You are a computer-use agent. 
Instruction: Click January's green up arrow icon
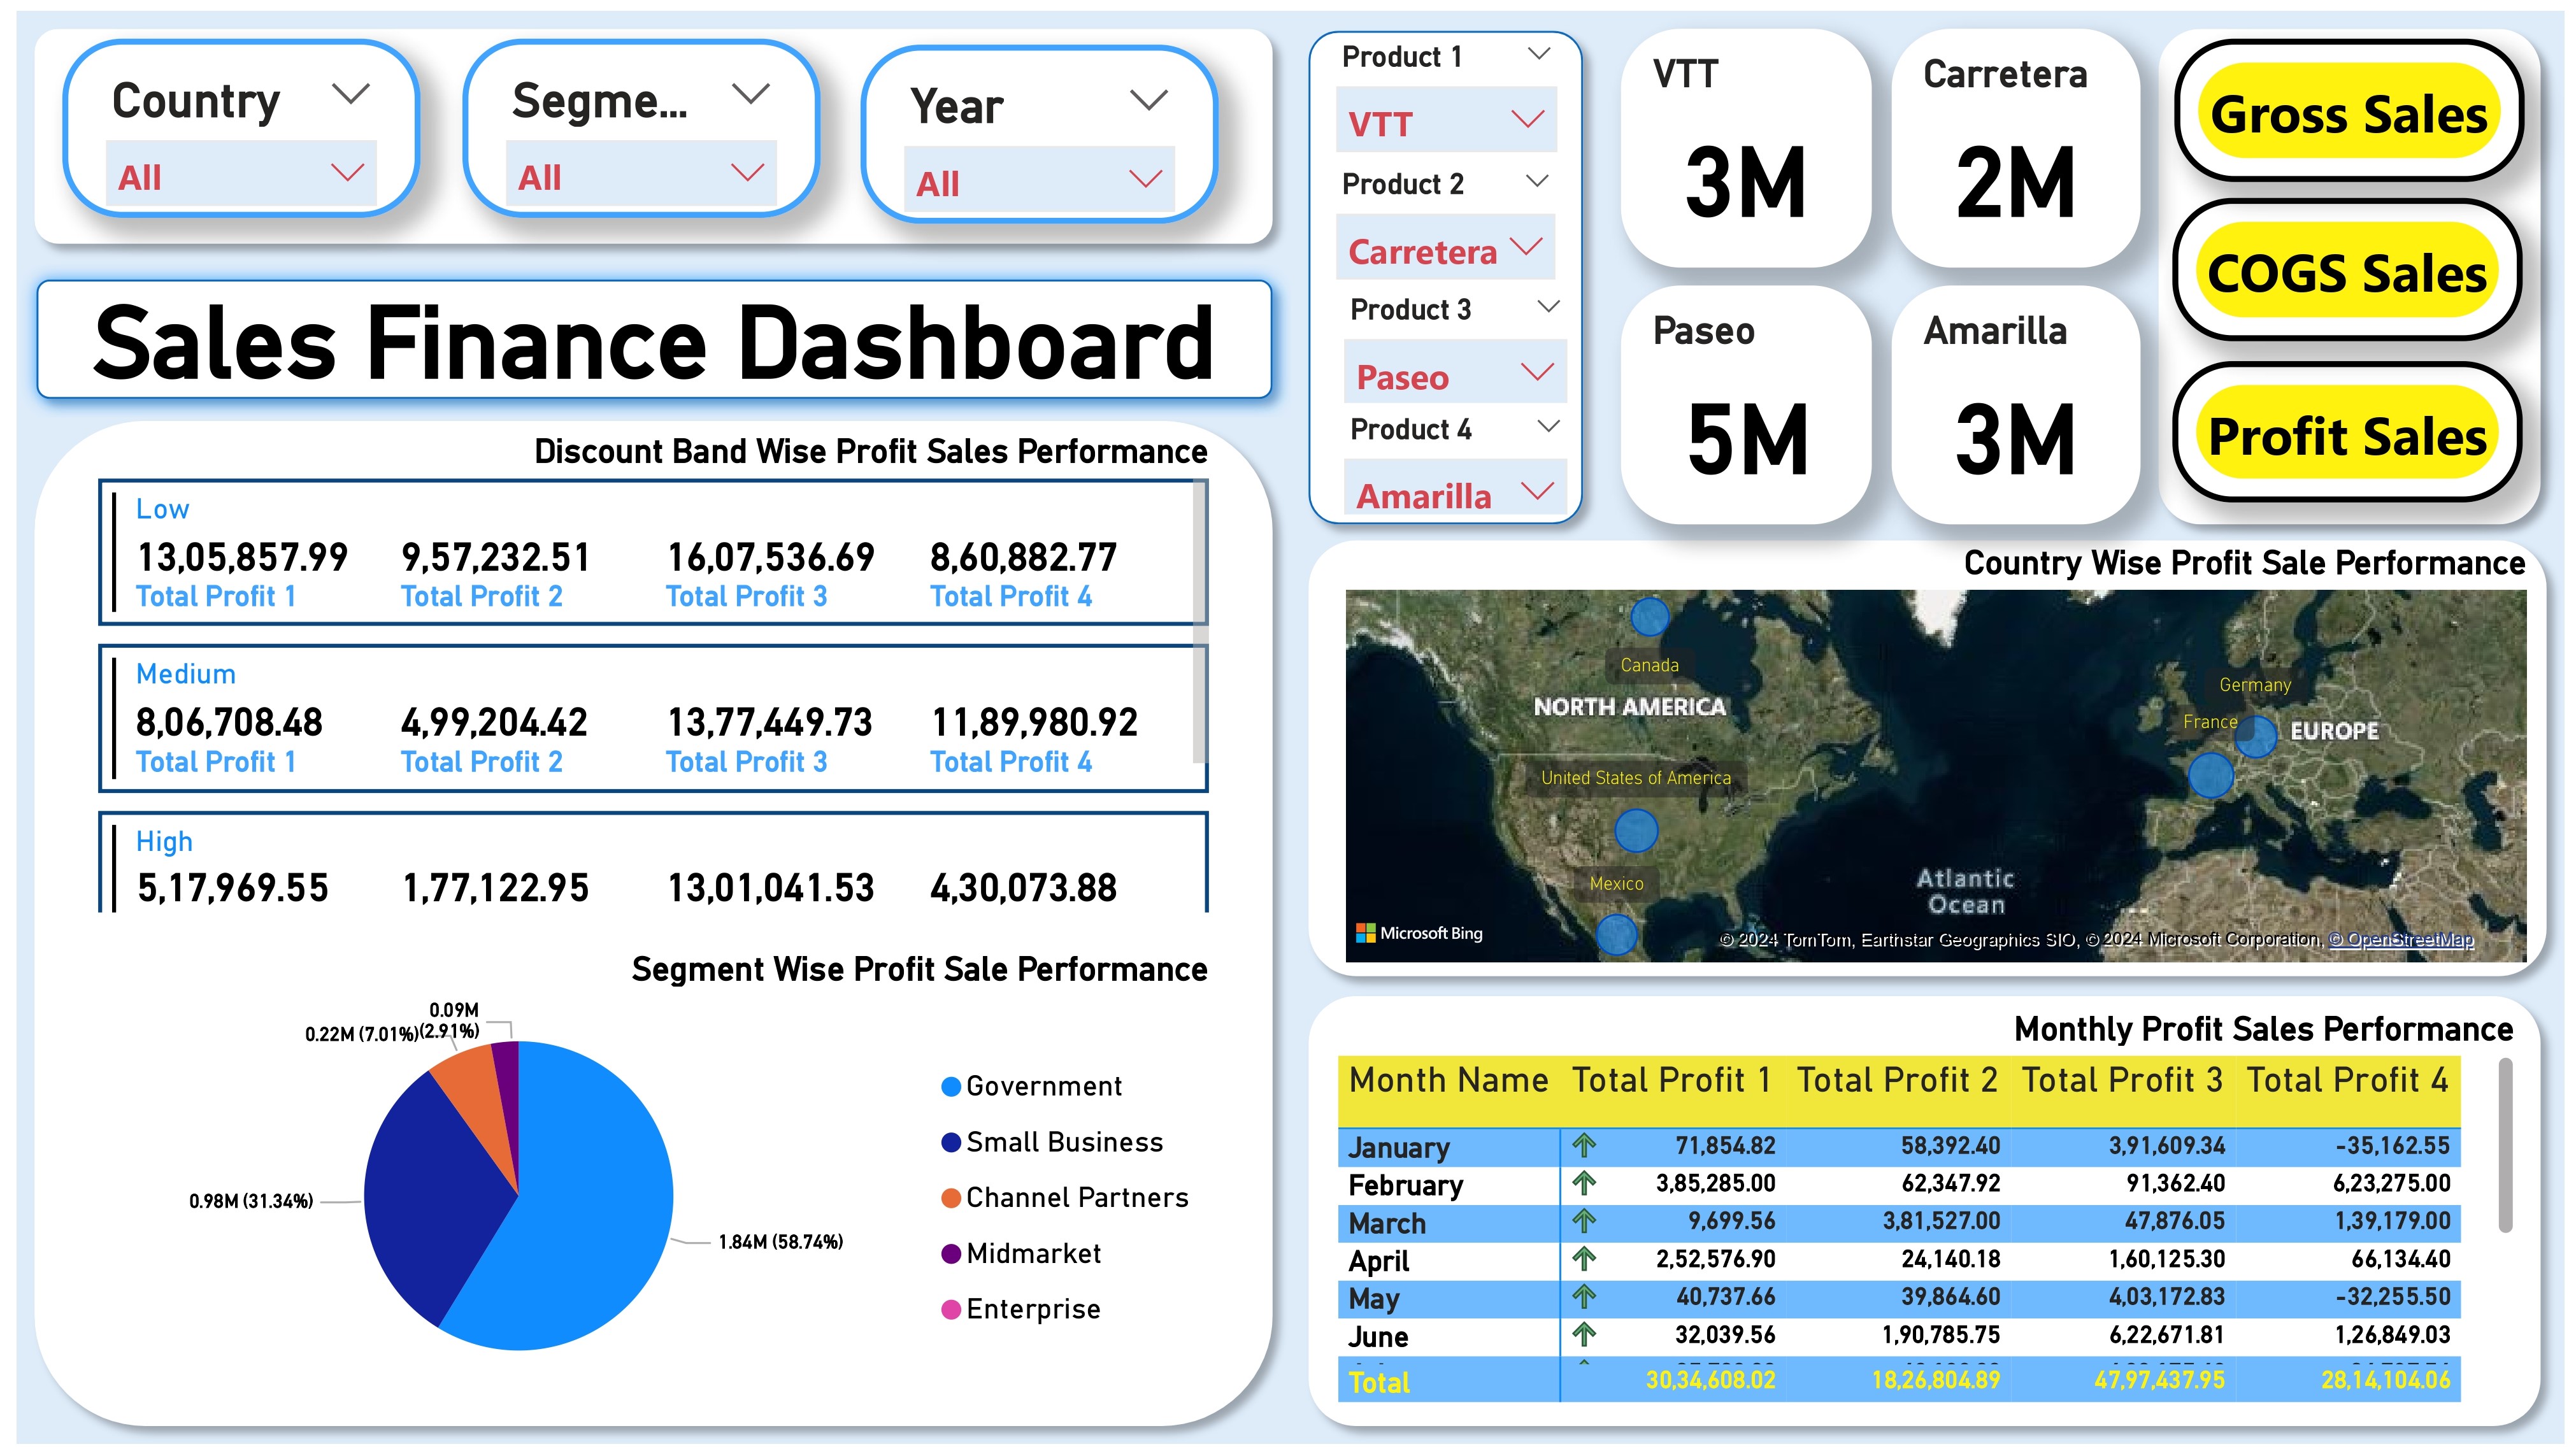point(1583,1146)
